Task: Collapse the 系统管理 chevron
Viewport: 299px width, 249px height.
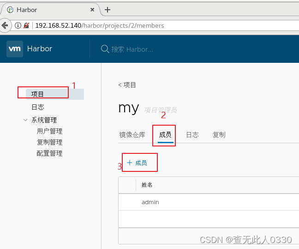Action: point(25,120)
